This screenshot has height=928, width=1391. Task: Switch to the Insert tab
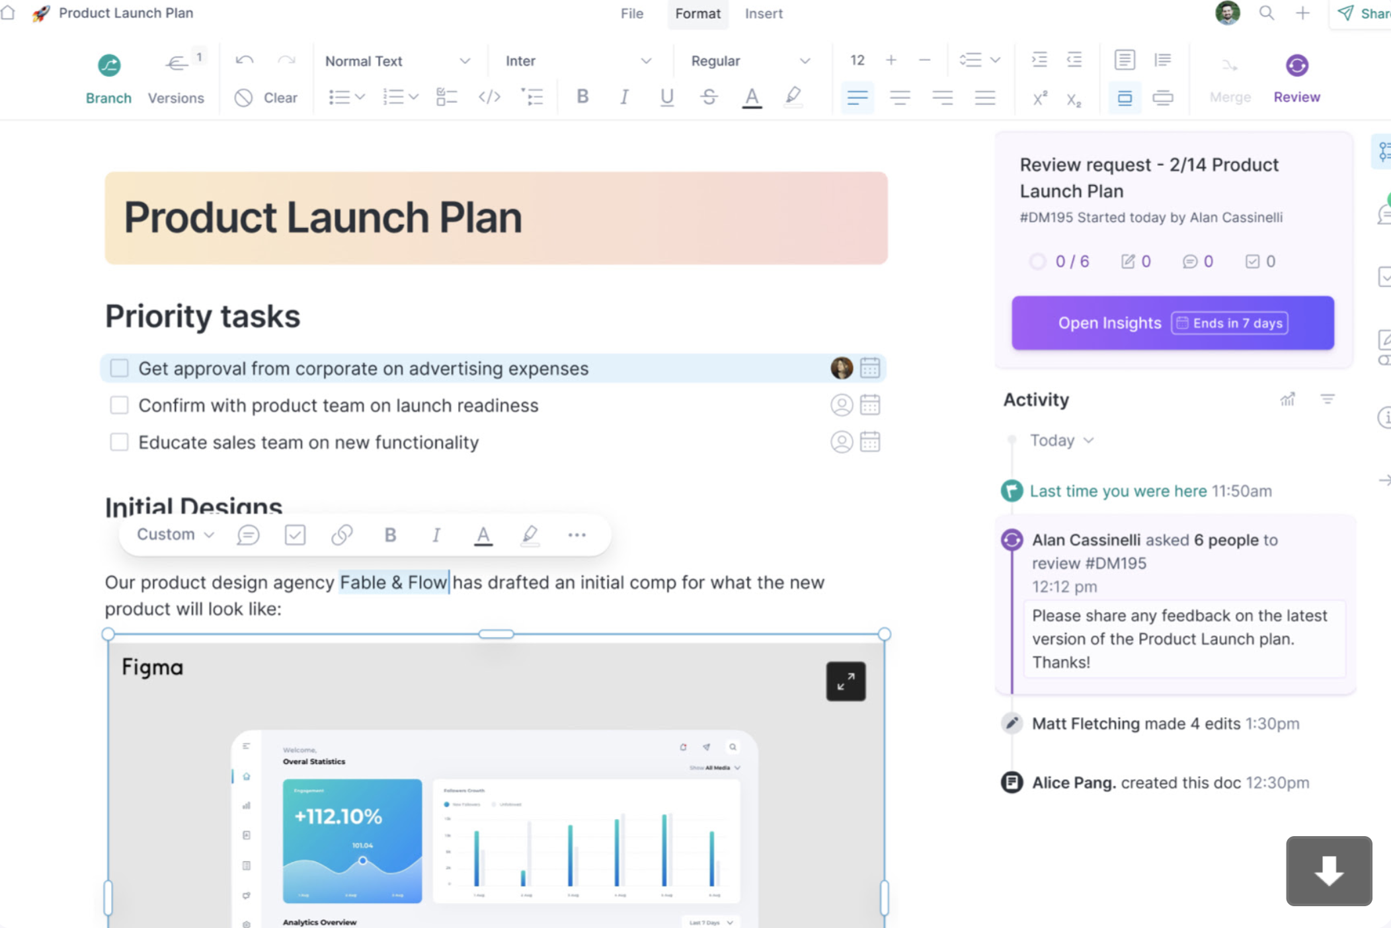(x=764, y=13)
